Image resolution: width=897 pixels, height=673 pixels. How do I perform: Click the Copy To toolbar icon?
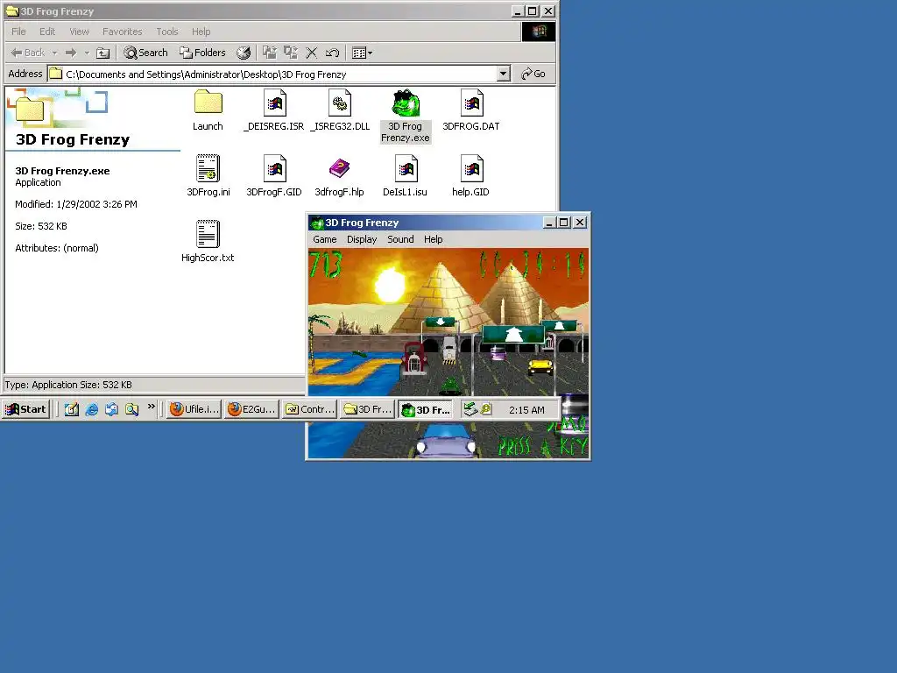coord(291,53)
